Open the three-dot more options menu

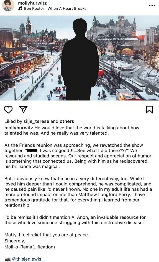pos(152,6)
